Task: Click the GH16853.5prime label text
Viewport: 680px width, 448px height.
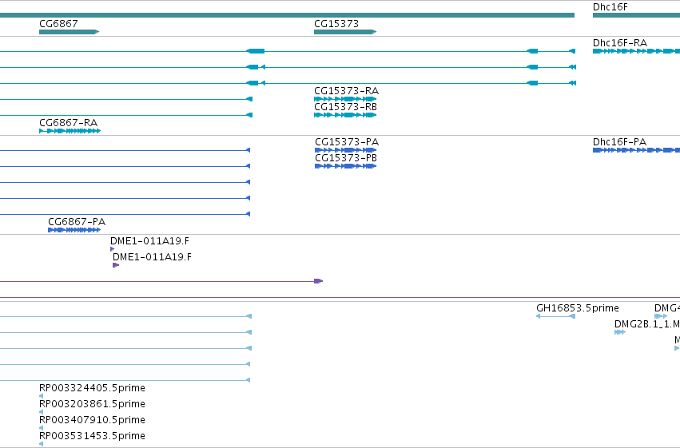Action: point(578,308)
